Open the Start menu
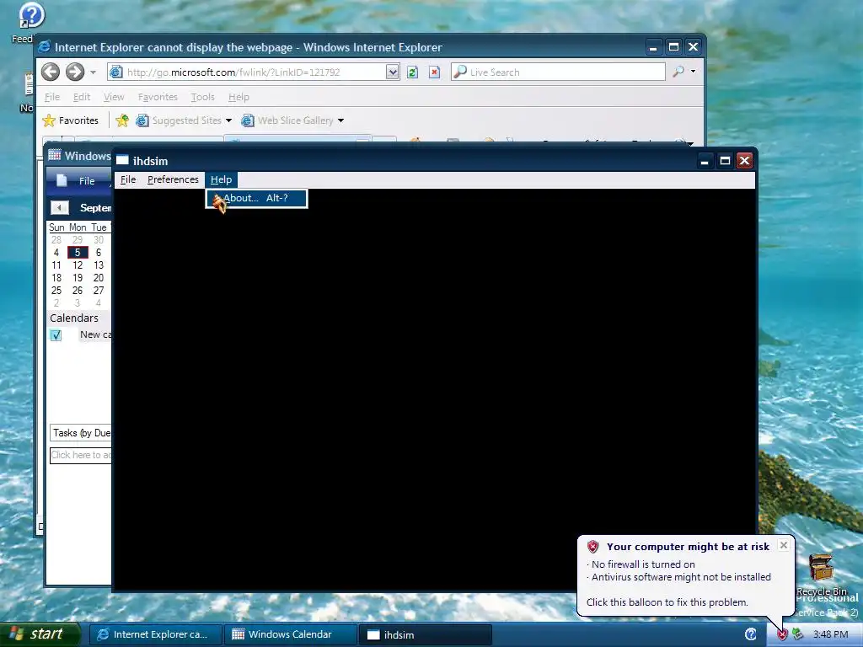863x647 pixels. (x=40, y=634)
